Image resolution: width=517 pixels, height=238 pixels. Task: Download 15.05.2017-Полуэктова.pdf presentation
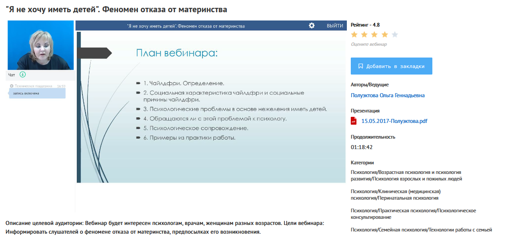point(394,121)
